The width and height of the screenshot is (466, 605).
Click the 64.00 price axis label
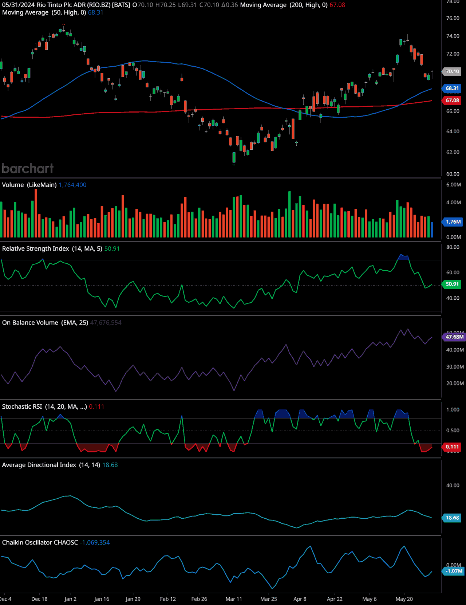453,131
